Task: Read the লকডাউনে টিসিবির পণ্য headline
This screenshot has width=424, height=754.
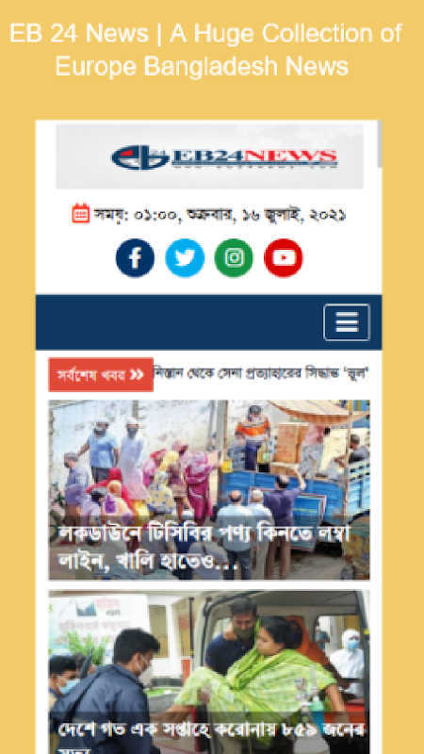Action: click(204, 548)
